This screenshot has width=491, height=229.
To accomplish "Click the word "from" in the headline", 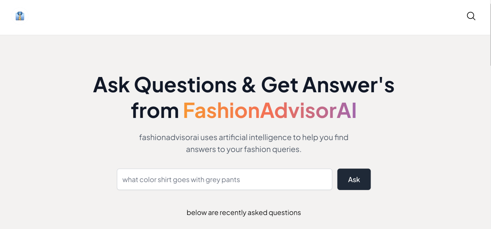I will [155, 111].
